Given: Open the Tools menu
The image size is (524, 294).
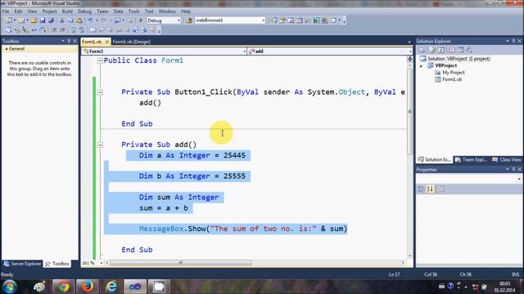Looking at the screenshot, I should [x=133, y=11].
